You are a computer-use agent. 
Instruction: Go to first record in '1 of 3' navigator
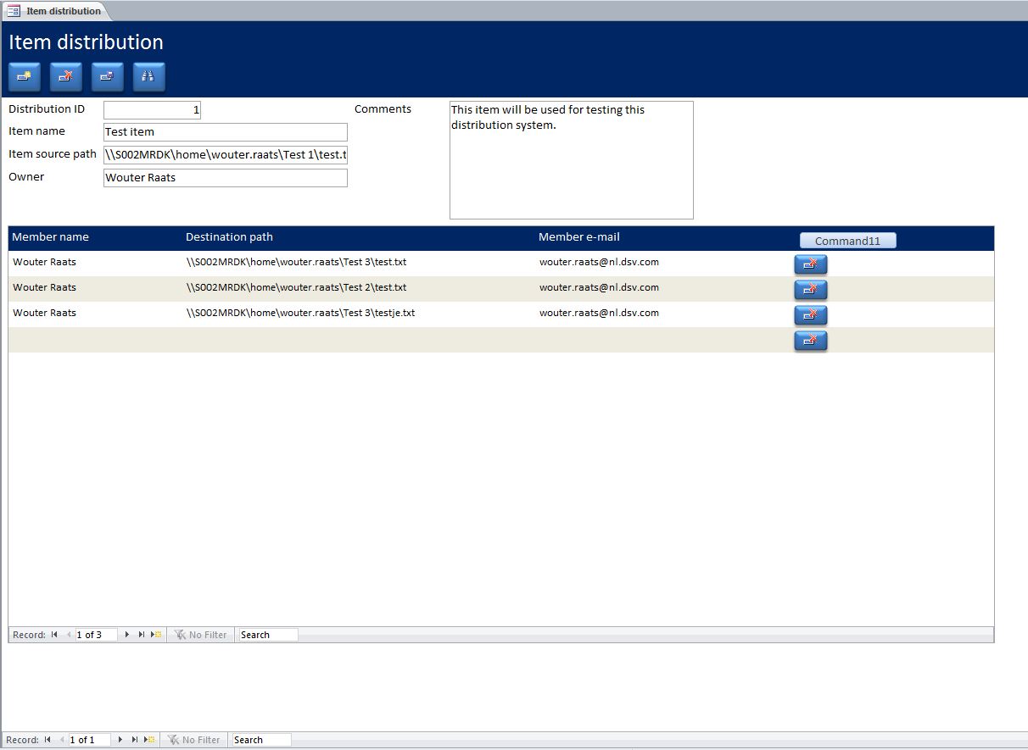54,635
